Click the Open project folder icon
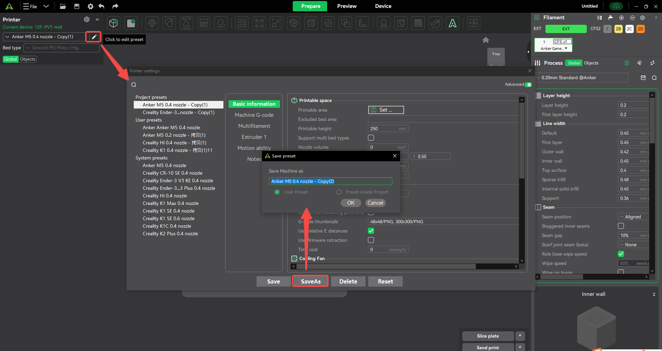The image size is (662, 351). click(63, 6)
